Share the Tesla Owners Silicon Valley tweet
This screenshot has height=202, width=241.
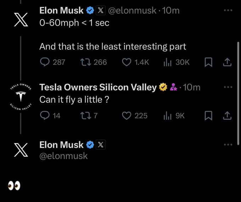click(227, 116)
